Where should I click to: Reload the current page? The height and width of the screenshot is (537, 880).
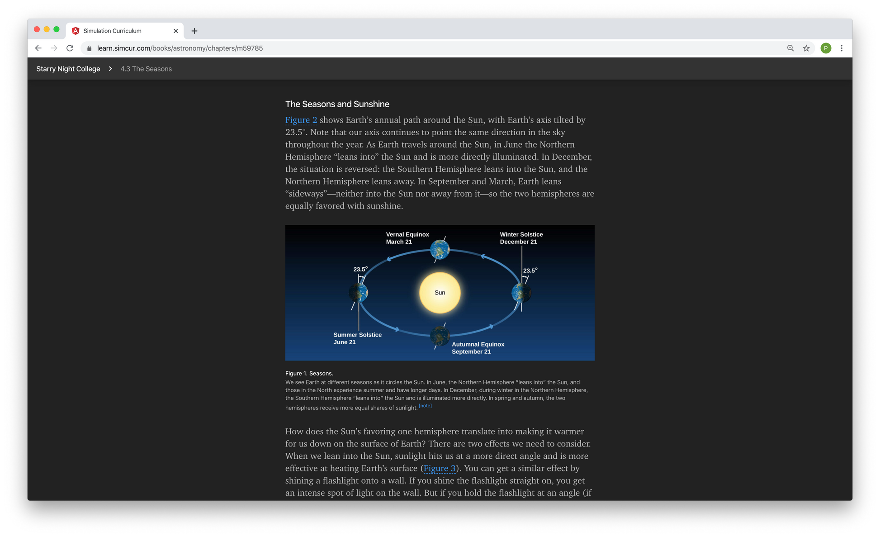(x=70, y=48)
